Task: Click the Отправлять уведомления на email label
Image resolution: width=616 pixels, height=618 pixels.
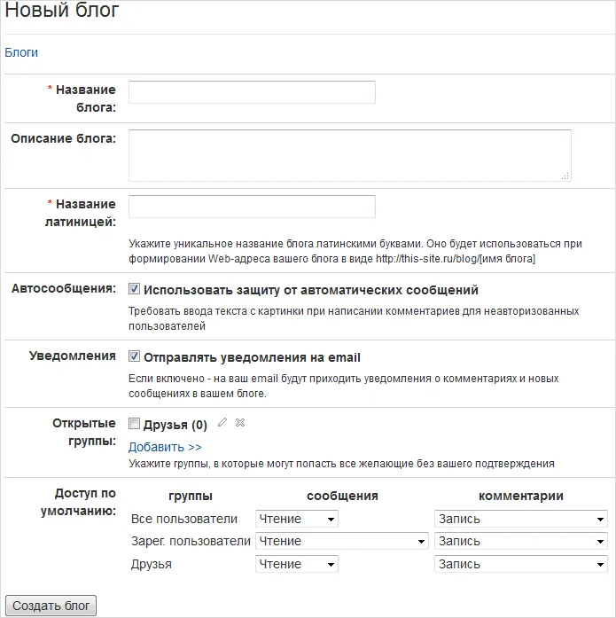Action: point(252,357)
